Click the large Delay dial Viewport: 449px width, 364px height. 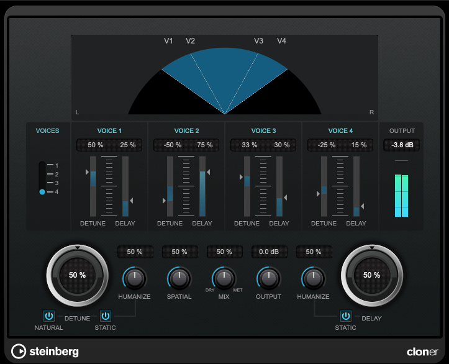tap(371, 275)
